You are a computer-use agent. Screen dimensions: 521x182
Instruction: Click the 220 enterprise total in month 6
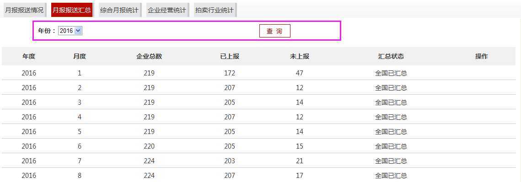149,146
